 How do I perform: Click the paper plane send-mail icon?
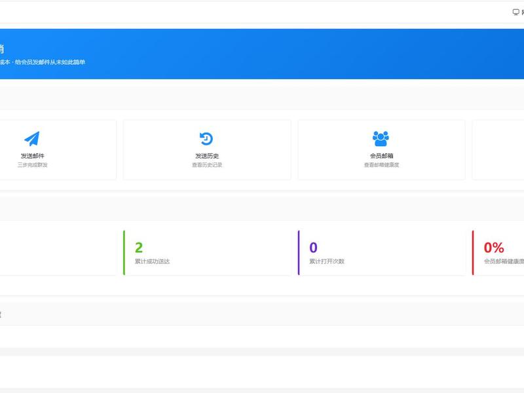(x=32, y=139)
